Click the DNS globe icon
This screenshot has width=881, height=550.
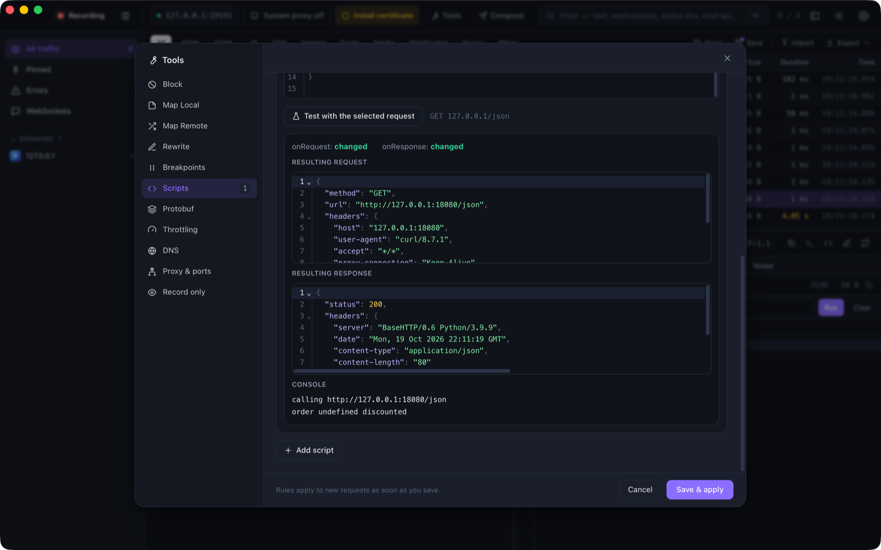point(152,251)
